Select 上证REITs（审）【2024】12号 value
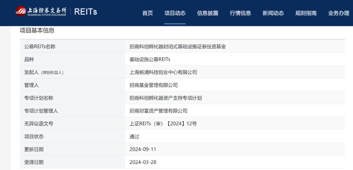This screenshot has width=353, height=170. coord(163,124)
